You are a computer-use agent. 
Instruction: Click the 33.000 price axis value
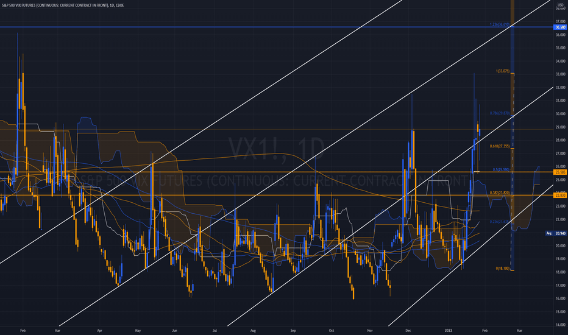[560, 74]
